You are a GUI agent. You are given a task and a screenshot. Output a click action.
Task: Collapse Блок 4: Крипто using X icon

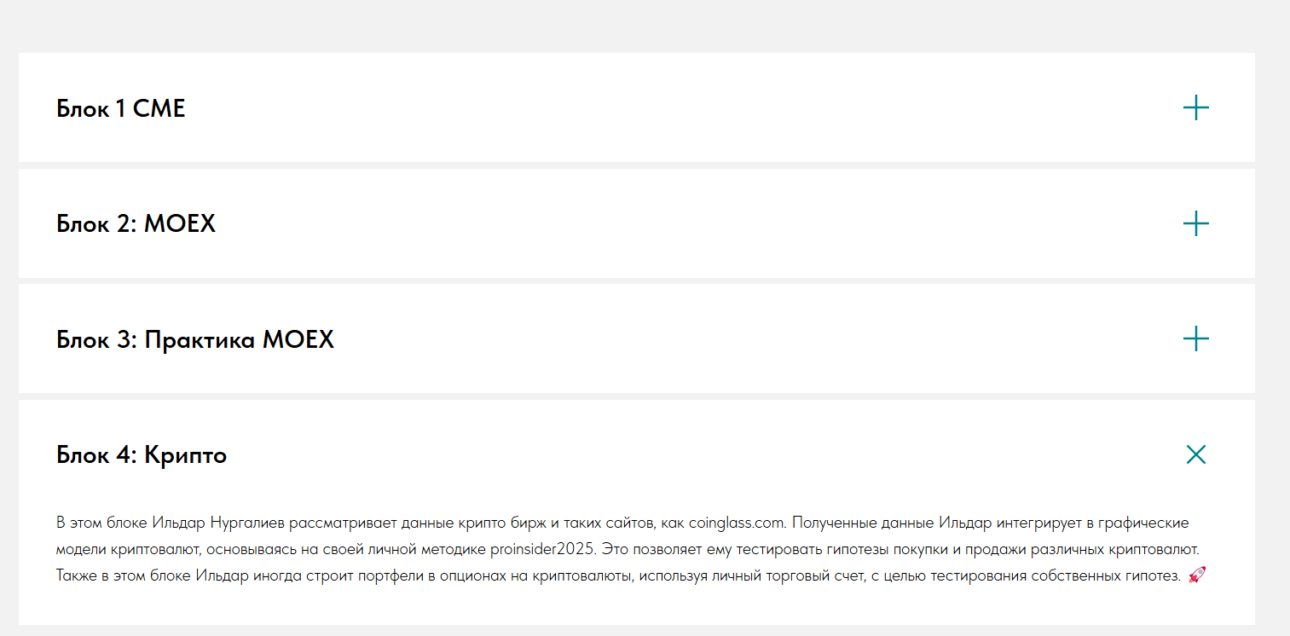[x=1195, y=455]
